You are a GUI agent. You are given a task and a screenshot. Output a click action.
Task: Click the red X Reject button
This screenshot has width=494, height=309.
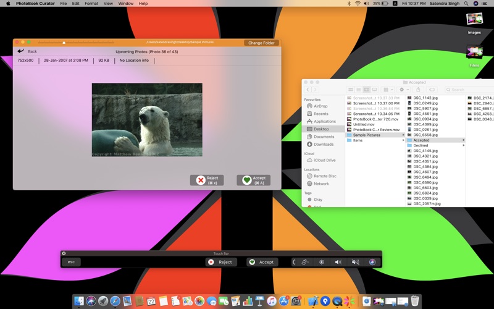[207, 180]
